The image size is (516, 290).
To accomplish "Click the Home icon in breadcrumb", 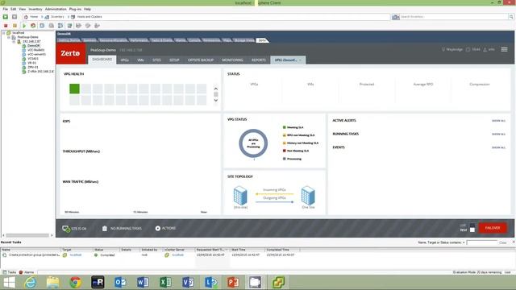I will (26, 17).
